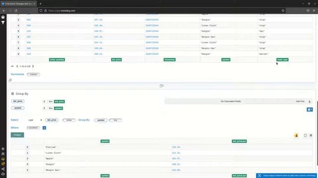Reload the browser page
Viewport: 318px width, 178px height.
[16, 10]
